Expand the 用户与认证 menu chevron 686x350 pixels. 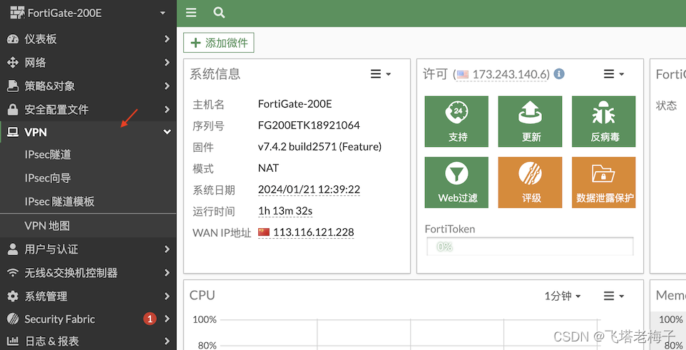[x=167, y=249]
